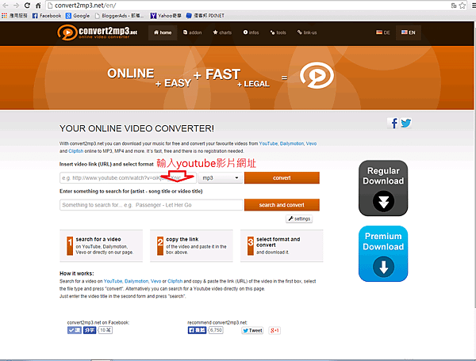Click the translate icon in address bar
The width and height of the screenshot is (476, 361).
click(x=454, y=6)
